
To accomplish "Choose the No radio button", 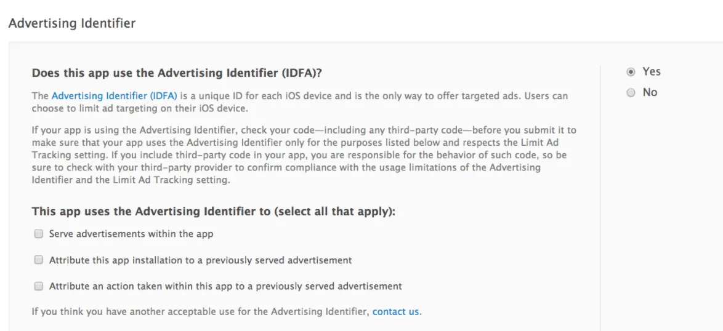I will [631, 93].
